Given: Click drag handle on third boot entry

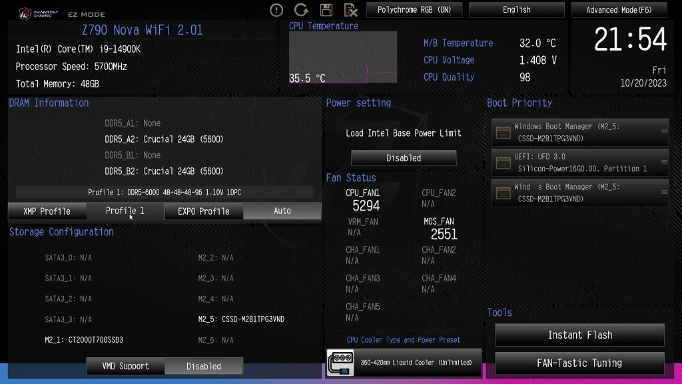Looking at the screenshot, I should (663, 193).
